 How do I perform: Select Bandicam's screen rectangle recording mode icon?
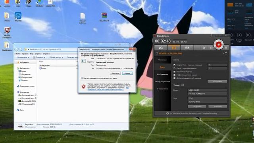(174, 48)
